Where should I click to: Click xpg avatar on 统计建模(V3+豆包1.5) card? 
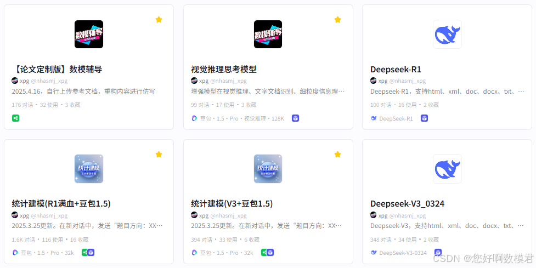tap(194, 215)
